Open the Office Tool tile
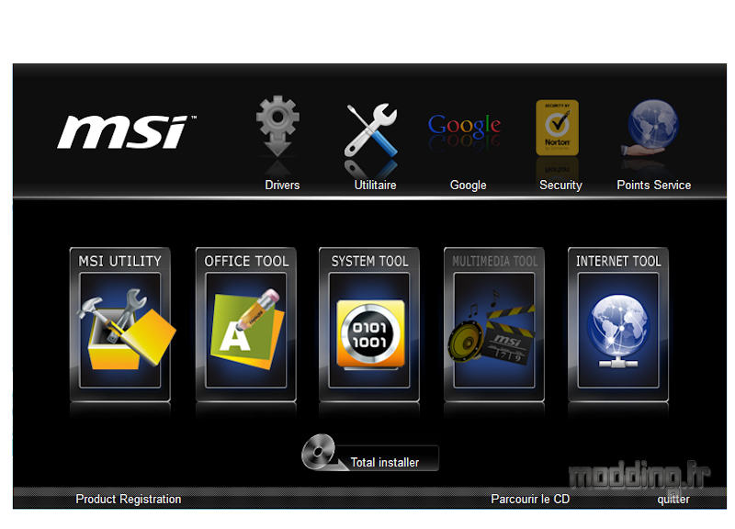Screen dimensions: 735x529 click(x=246, y=324)
